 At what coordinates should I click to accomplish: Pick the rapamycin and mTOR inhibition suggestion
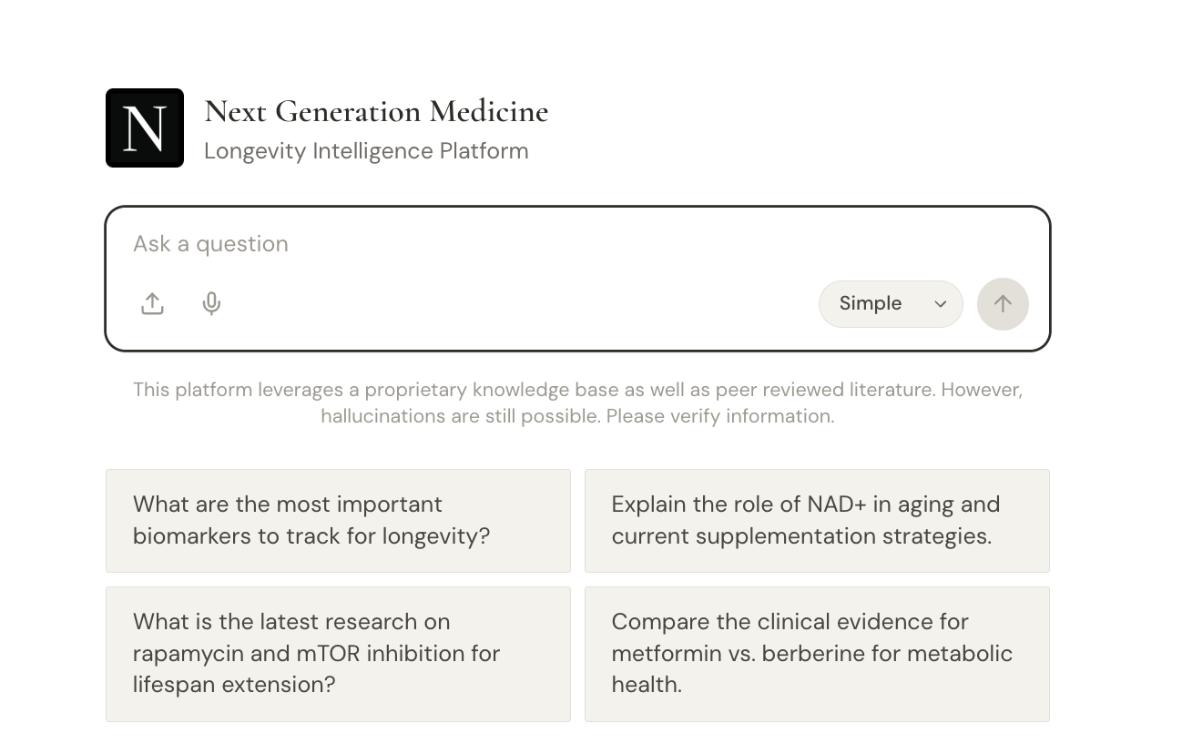(338, 654)
